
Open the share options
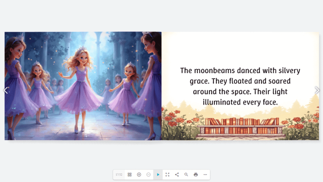coord(177,174)
